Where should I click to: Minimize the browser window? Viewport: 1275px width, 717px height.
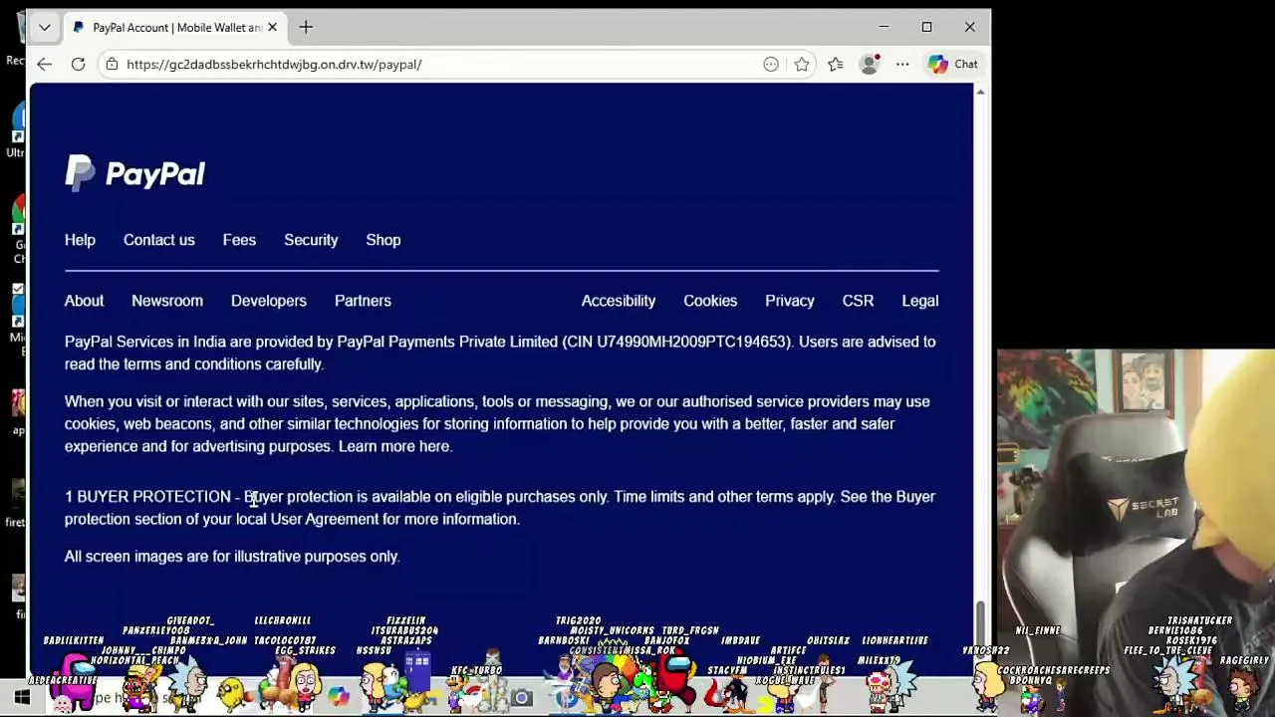884,27
